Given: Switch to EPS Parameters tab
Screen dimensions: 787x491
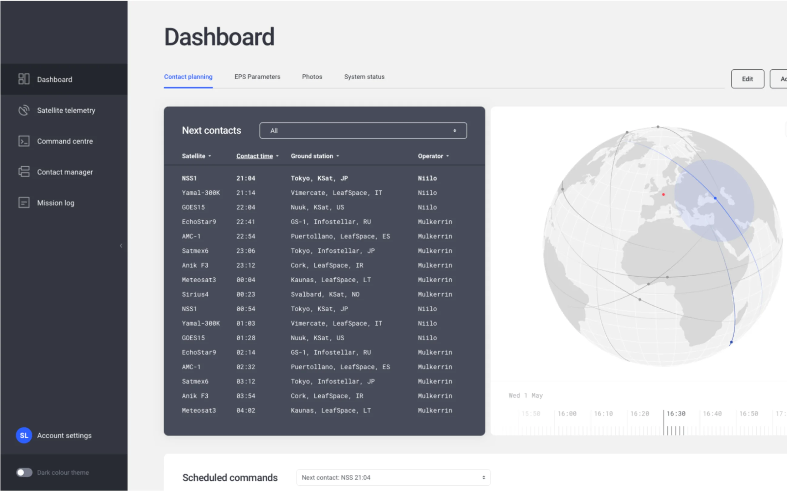Looking at the screenshot, I should (x=257, y=76).
